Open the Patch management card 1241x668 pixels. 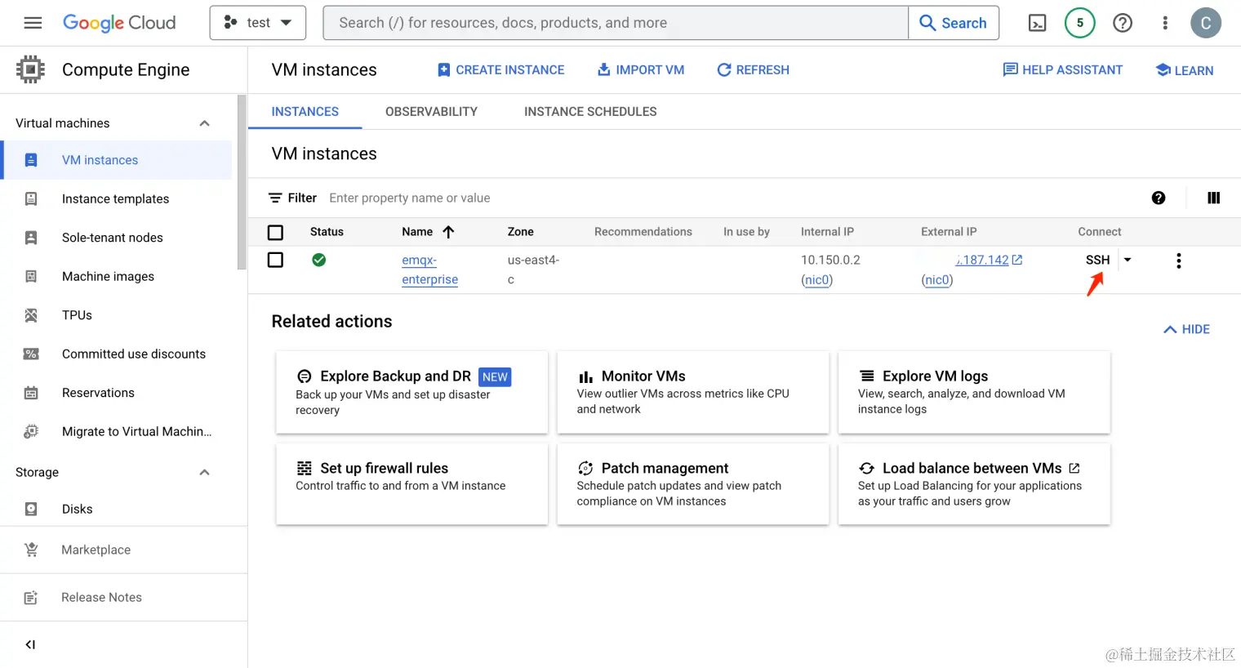pyautogui.click(x=693, y=484)
